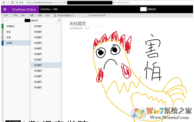Click the green secure lock icon
Screen dimensions: 194x122
tap(17, 3)
